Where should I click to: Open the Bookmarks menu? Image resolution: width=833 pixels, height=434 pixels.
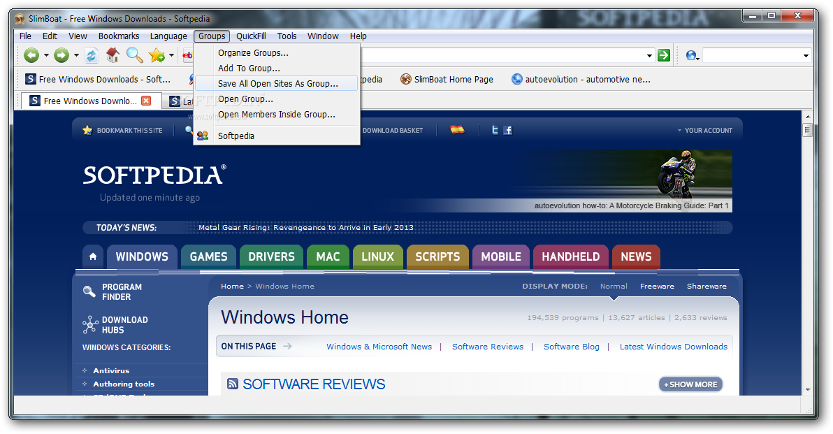pyautogui.click(x=119, y=36)
